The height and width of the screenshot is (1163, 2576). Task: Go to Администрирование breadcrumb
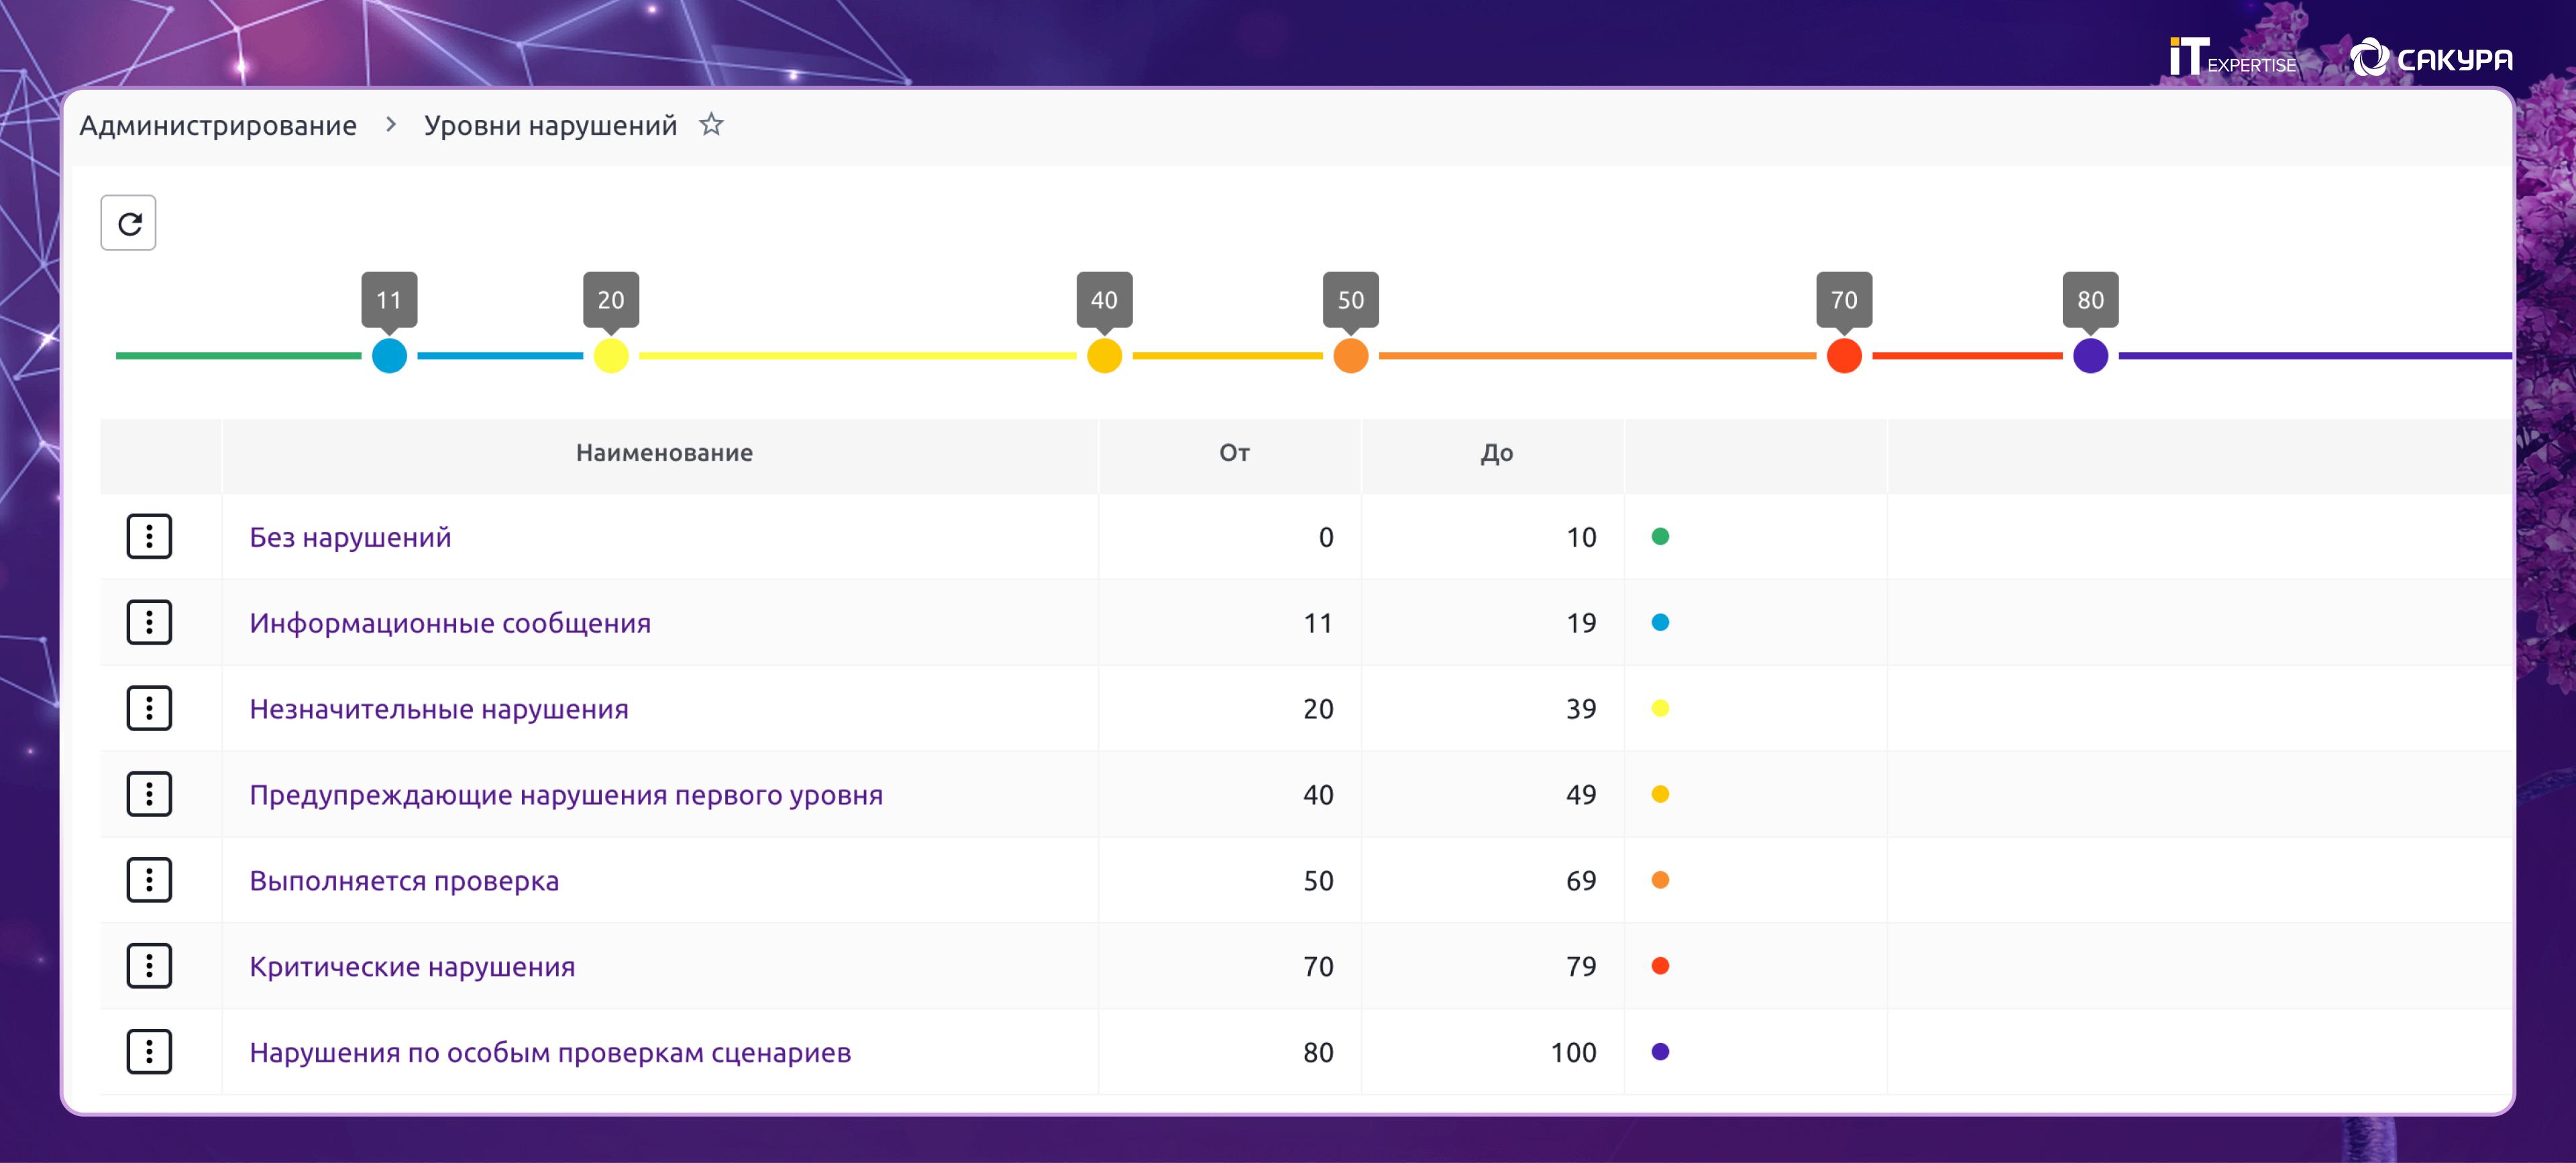[x=218, y=126]
